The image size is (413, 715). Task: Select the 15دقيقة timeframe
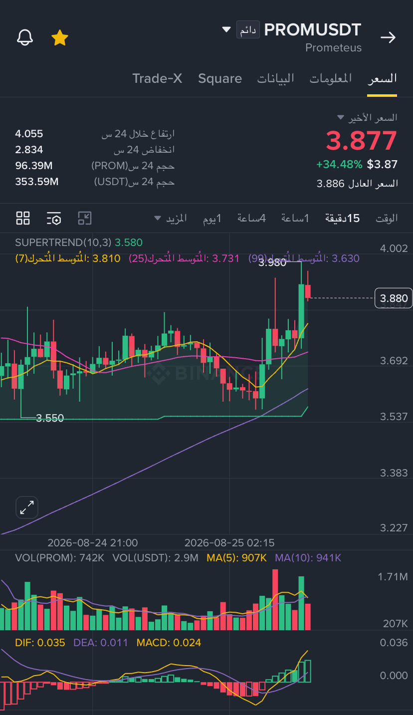point(342,218)
